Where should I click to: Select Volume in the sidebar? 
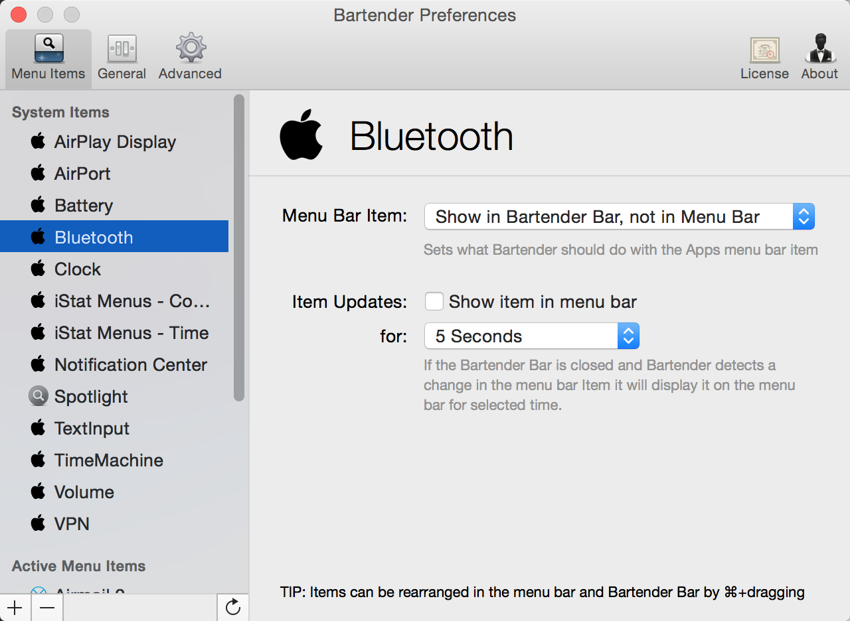[x=114, y=492]
